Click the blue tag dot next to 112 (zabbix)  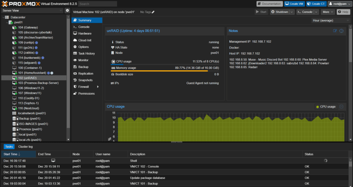[37, 53]
